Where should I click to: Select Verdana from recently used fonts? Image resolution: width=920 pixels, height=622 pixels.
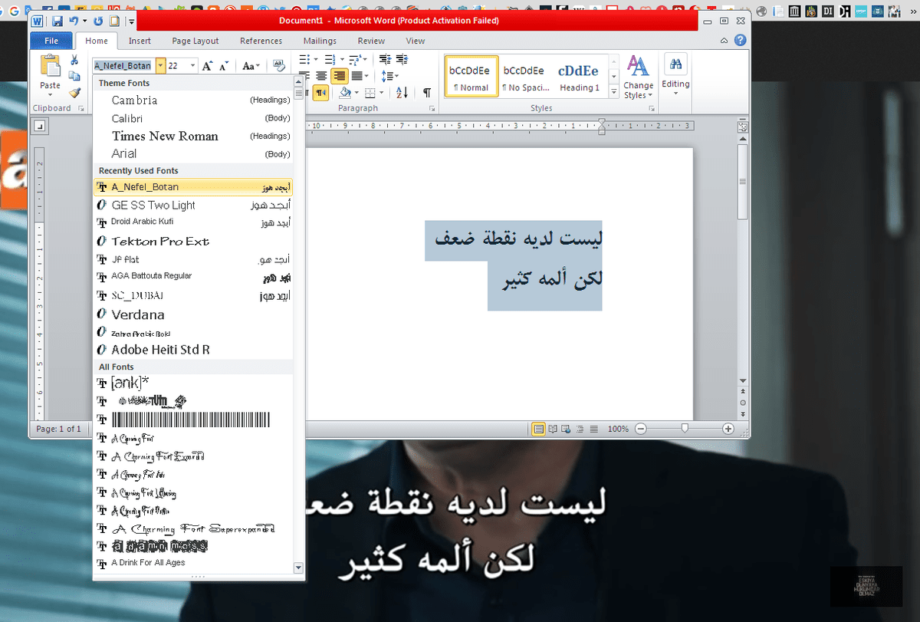138,314
